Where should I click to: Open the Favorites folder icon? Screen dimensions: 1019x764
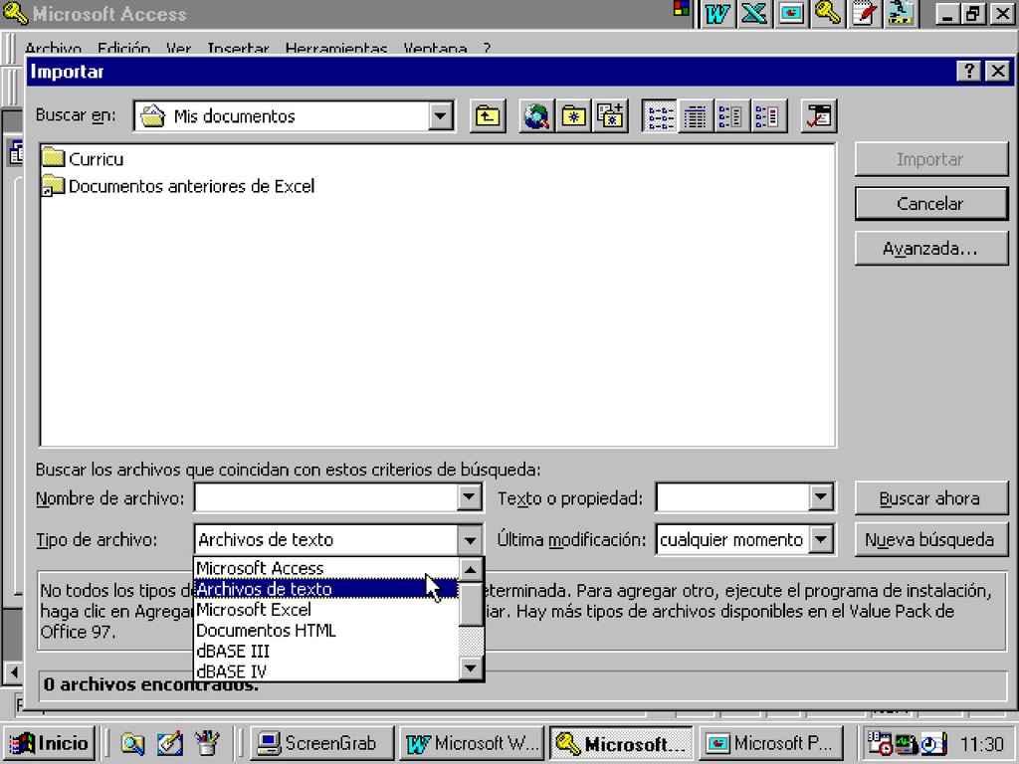pyautogui.click(x=573, y=116)
